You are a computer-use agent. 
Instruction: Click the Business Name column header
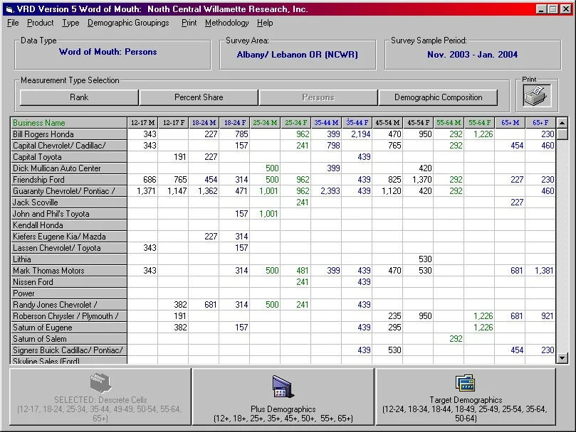(x=68, y=123)
